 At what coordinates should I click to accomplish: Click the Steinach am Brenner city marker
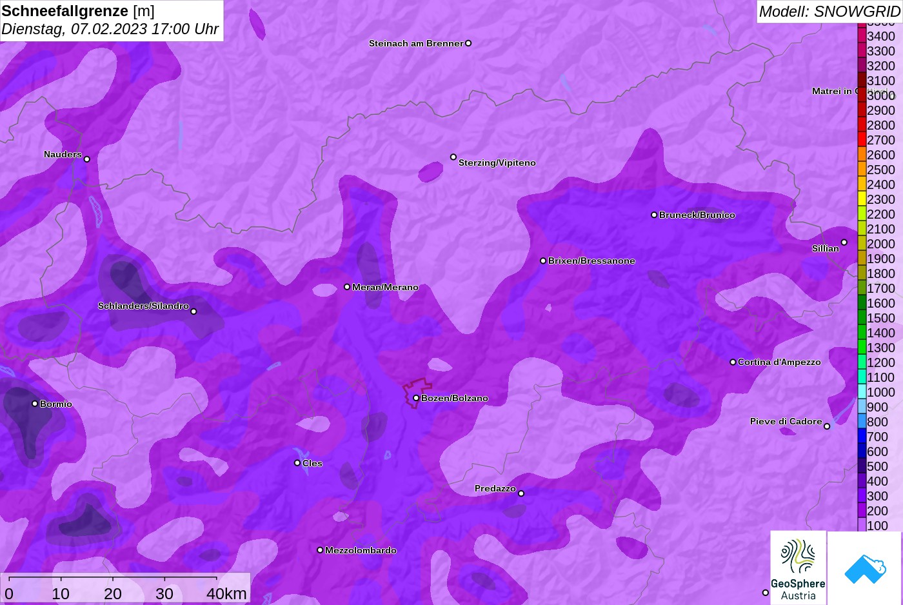(x=468, y=43)
